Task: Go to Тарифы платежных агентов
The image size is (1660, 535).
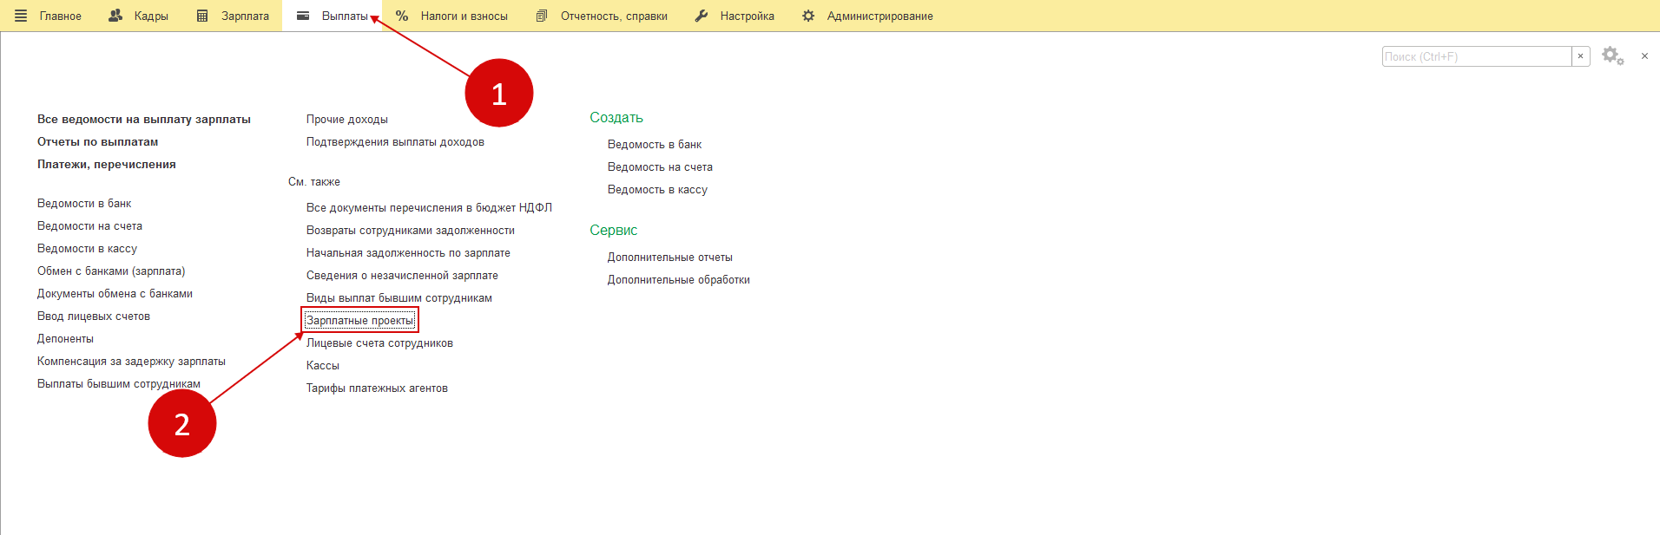Action: coord(377,388)
